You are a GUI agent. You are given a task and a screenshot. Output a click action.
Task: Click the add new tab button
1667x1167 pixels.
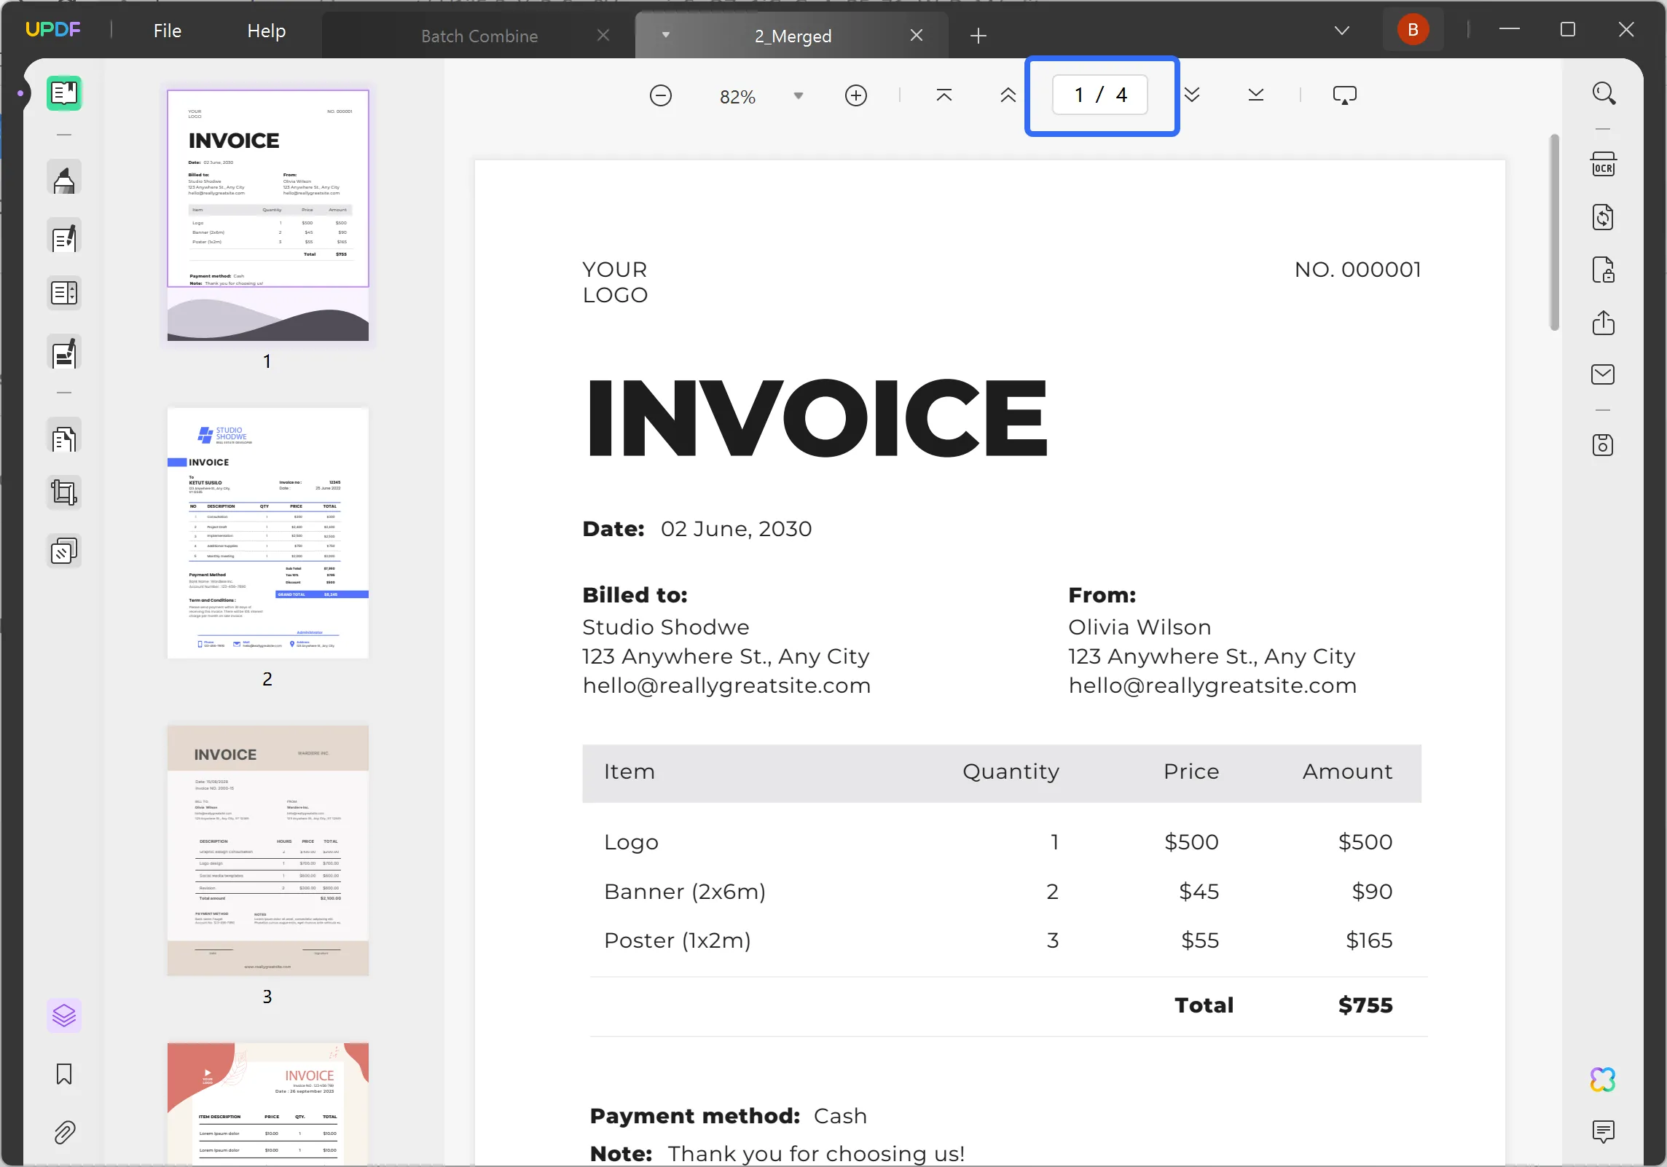[976, 36]
